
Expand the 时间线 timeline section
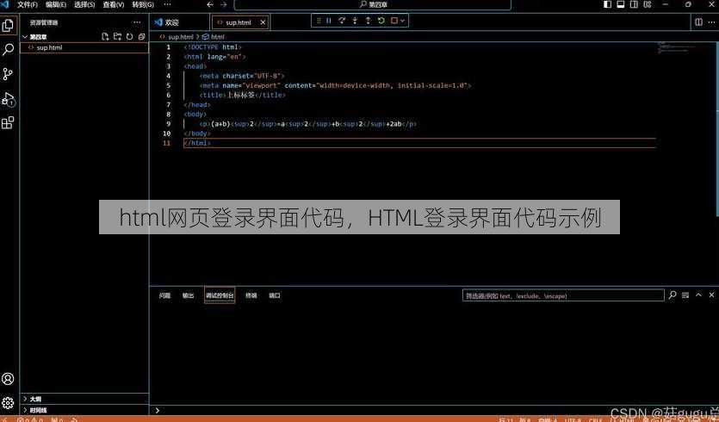pyautogui.click(x=84, y=410)
